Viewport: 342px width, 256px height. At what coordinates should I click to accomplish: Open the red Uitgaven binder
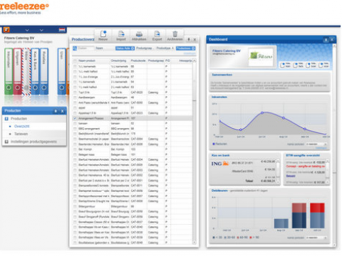click(x=18, y=71)
